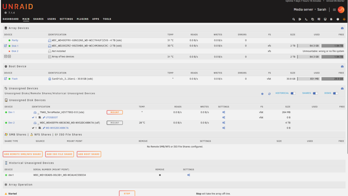The width and height of the screenshot is (348, 196).
Task: Toggle the help question-mark icon
Action: (338, 19)
